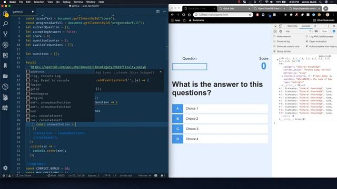Open the Source Control view
The width and height of the screenshot is (337, 189).
[x=5, y=34]
